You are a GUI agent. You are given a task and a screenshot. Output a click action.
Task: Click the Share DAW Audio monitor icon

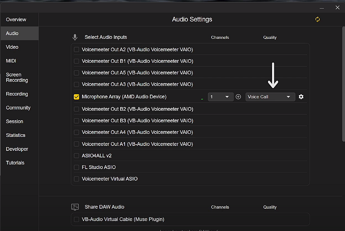75,207
